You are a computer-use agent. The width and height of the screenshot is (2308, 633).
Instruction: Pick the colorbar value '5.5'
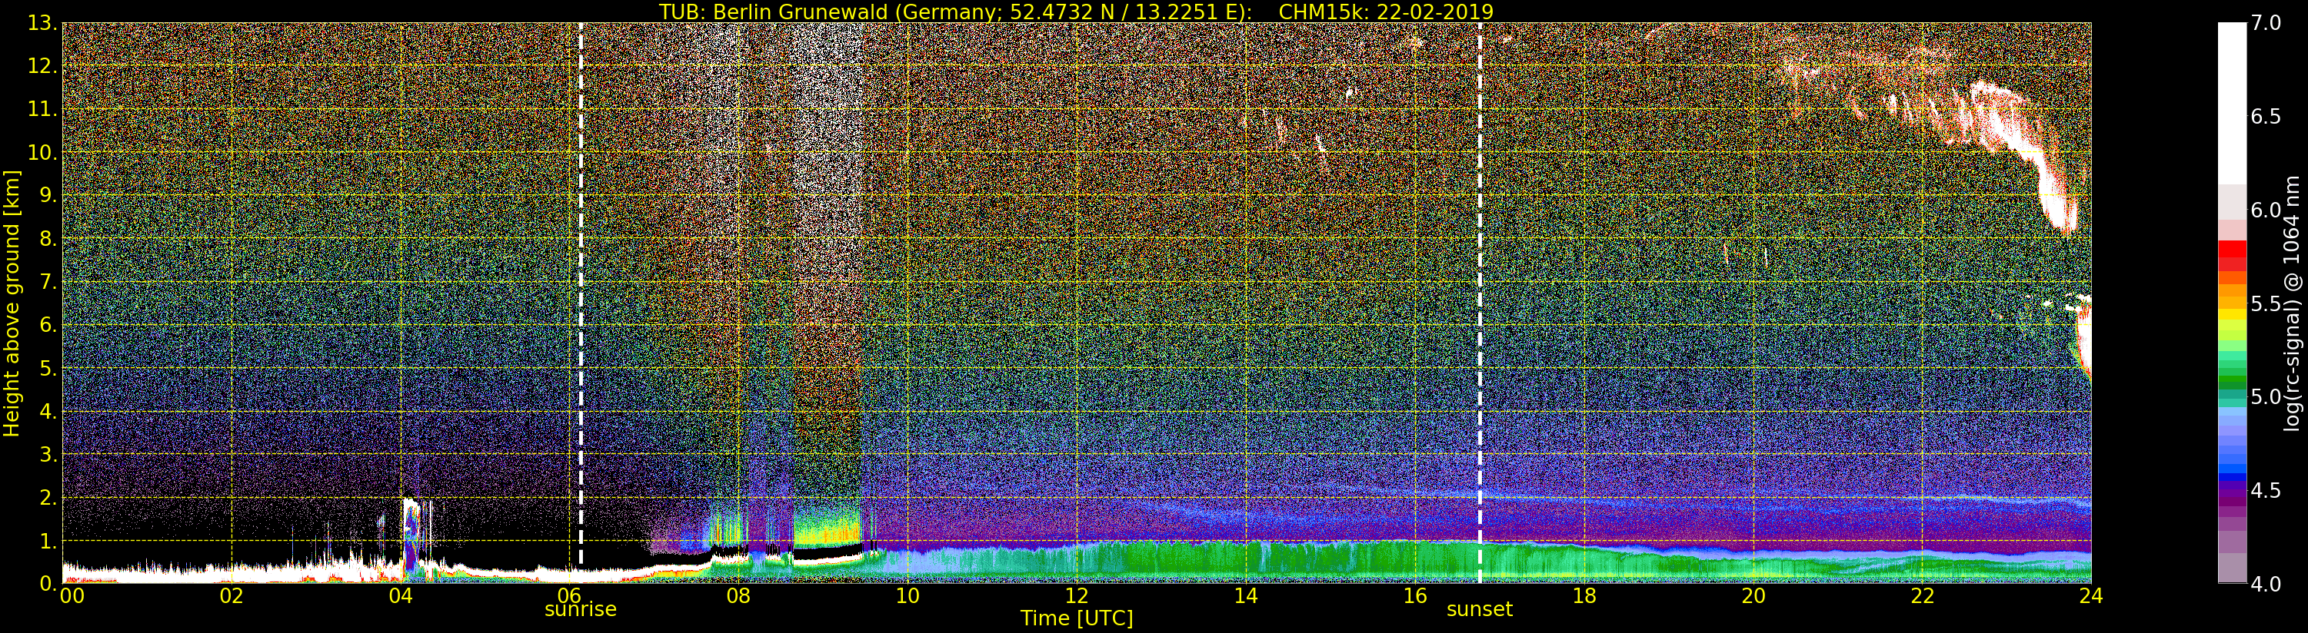(x=2265, y=303)
